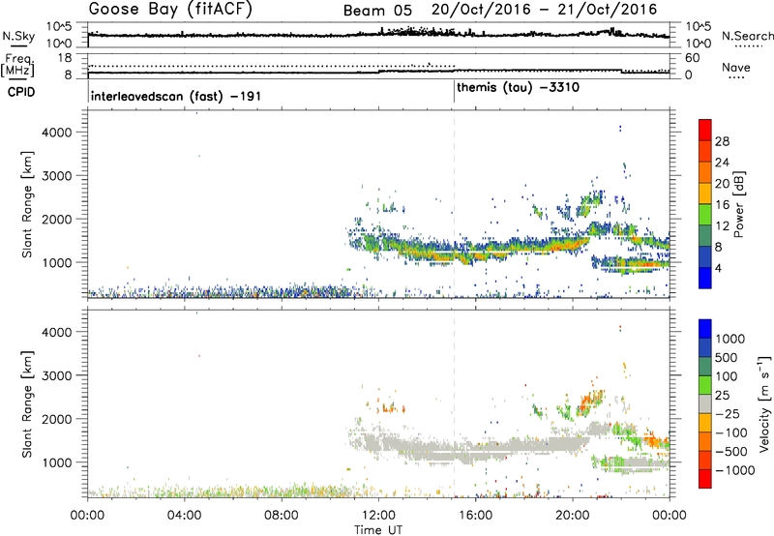
Task: Click the '28' tick on the power scale
Action: point(722,141)
